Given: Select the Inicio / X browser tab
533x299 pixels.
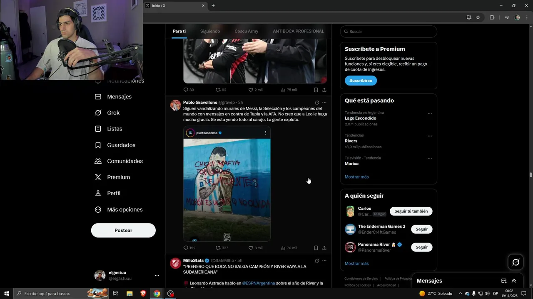Looking at the screenshot, I should click(175, 6).
